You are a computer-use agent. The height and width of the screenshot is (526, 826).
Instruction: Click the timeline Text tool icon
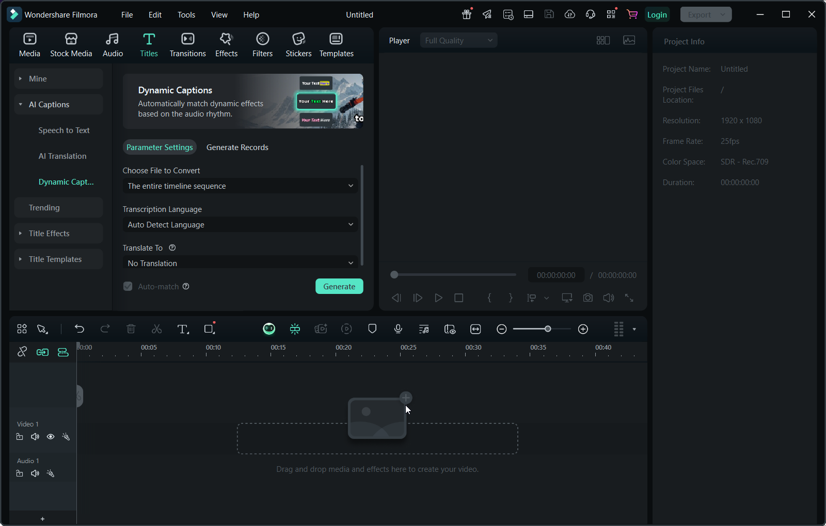(183, 329)
